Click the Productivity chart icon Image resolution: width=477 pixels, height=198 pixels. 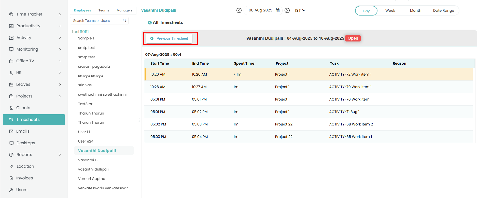click(x=11, y=26)
